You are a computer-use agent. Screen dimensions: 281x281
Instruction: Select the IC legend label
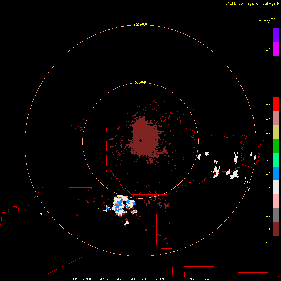[x=268, y=202]
